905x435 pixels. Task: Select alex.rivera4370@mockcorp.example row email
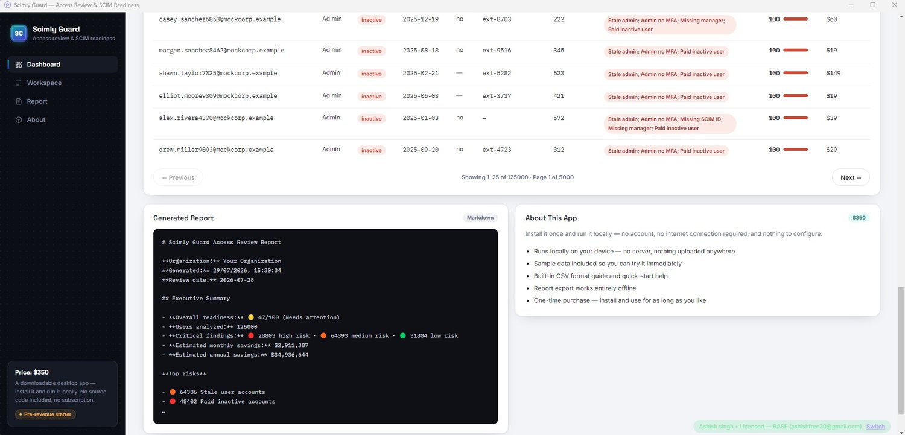[x=216, y=118]
